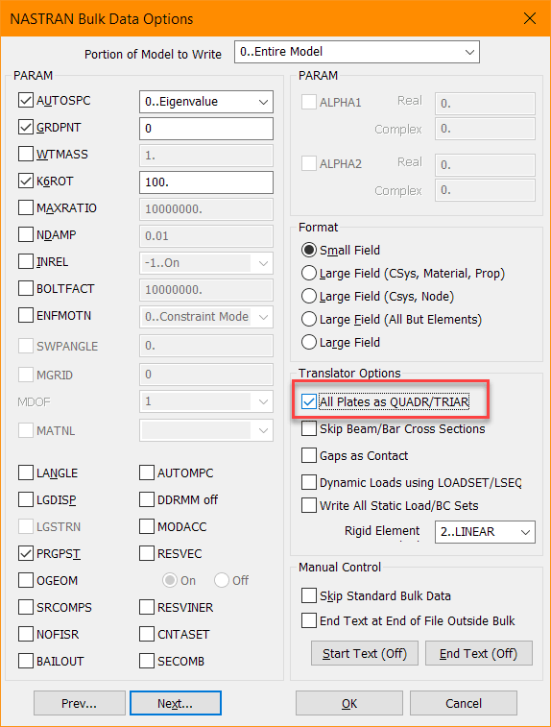
Task: Select Large Field (Csys, Node) format
Action: click(x=309, y=296)
